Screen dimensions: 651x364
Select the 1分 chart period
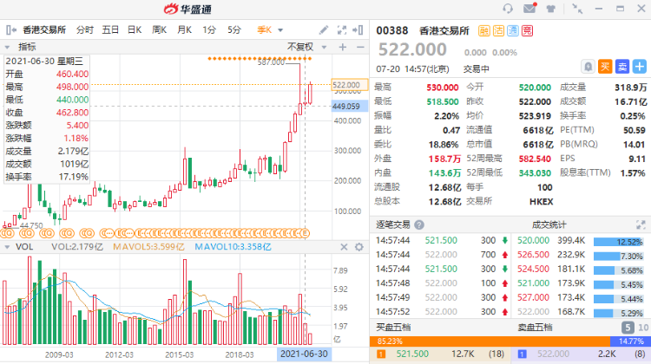pyautogui.click(x=209, y=29)
